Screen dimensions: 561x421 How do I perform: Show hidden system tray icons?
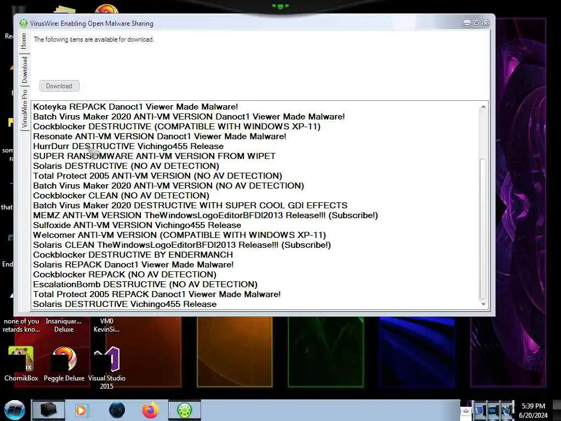466,411
